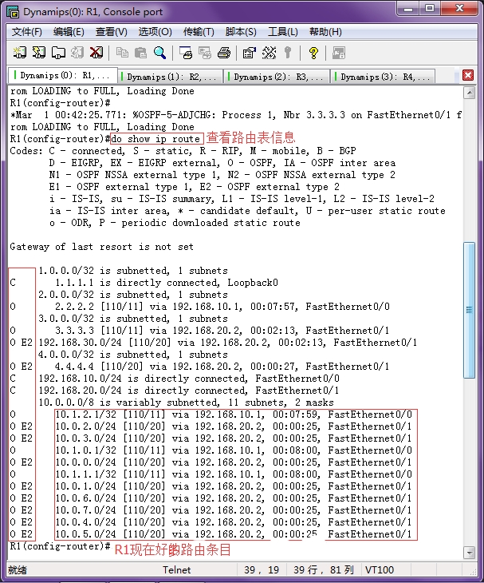Click the yellow Help question mark icon

(x=313, y=53)
